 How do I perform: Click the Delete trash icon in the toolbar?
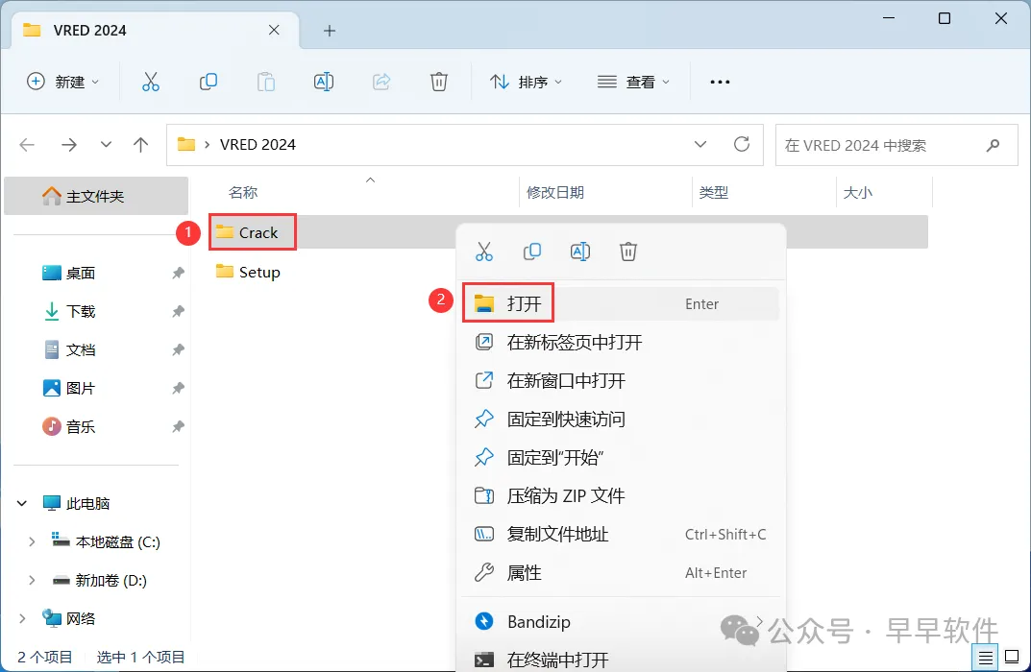point(438,82)
